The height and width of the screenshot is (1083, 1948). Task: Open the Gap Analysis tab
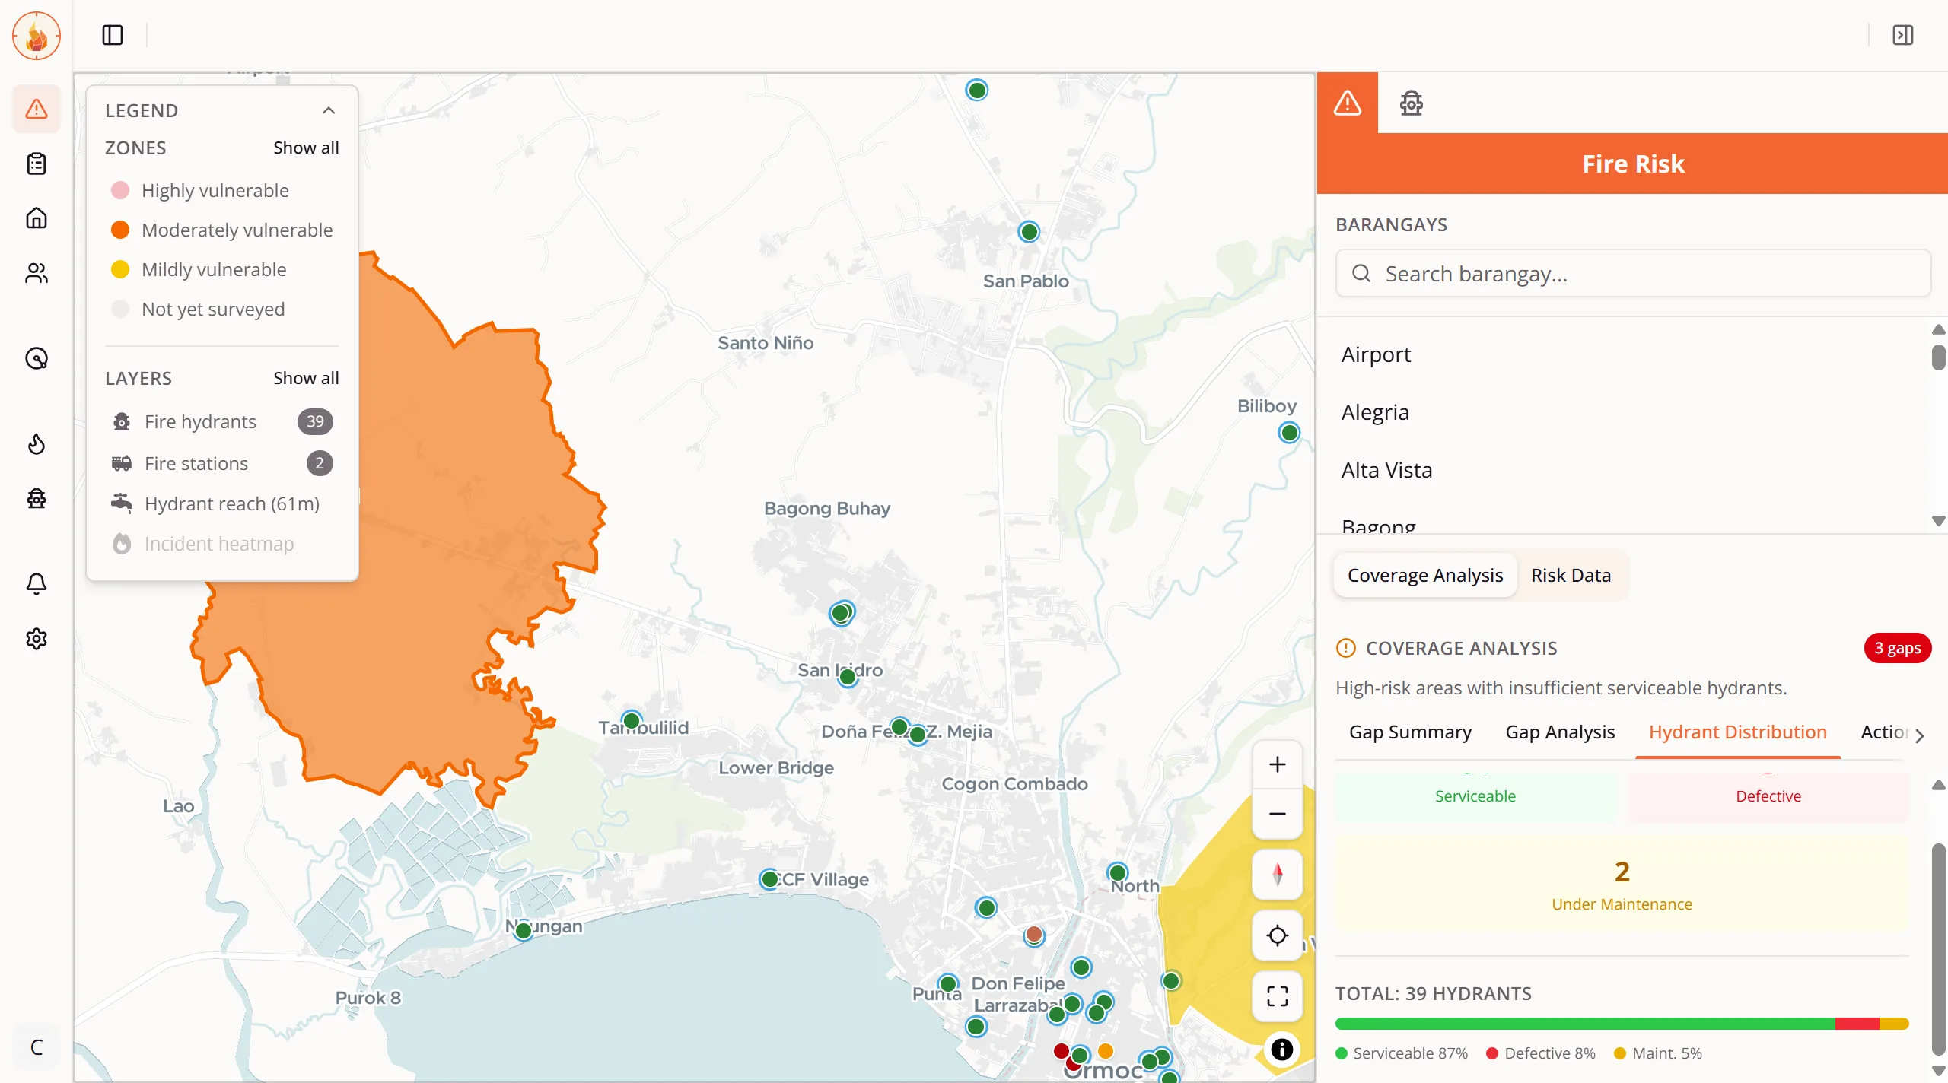(x=1560, y=732)
